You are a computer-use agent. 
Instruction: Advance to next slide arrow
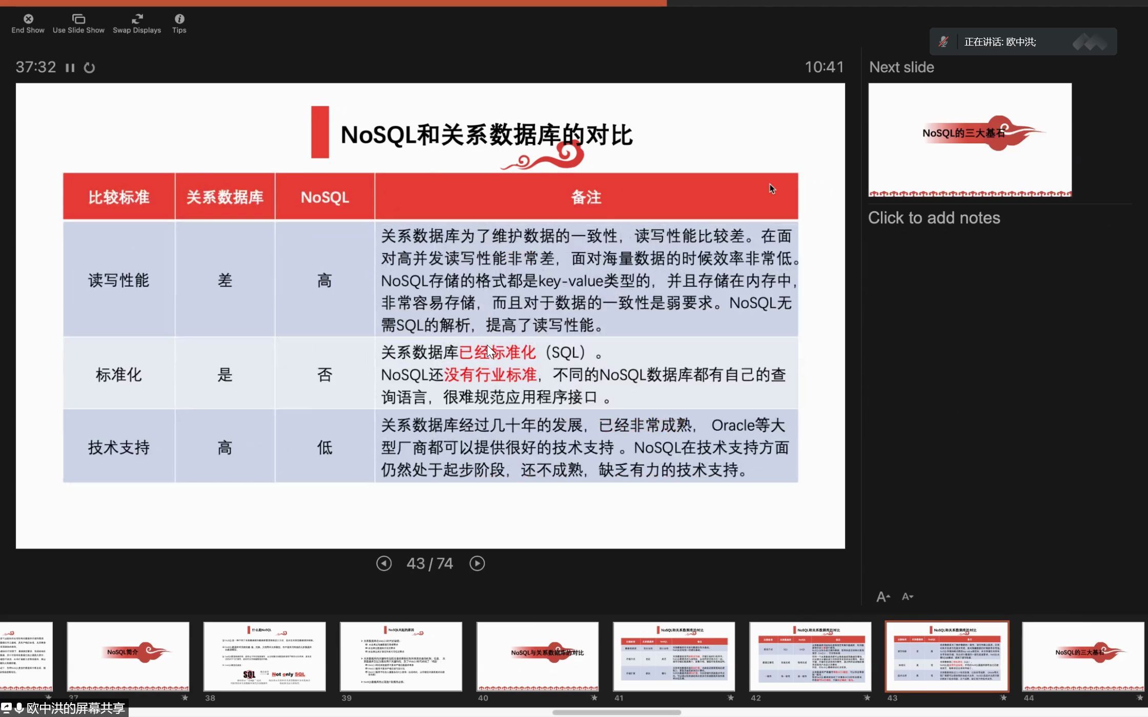click(477, 563)
